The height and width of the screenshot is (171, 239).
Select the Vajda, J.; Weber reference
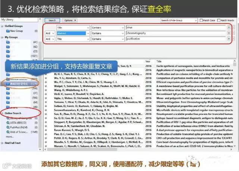[x=93, y=98]
